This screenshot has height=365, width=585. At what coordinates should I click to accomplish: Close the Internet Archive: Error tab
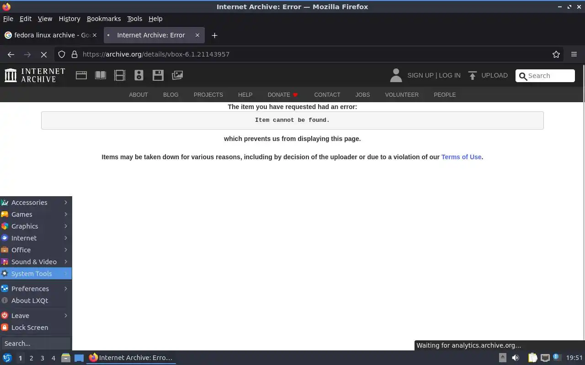197,35
